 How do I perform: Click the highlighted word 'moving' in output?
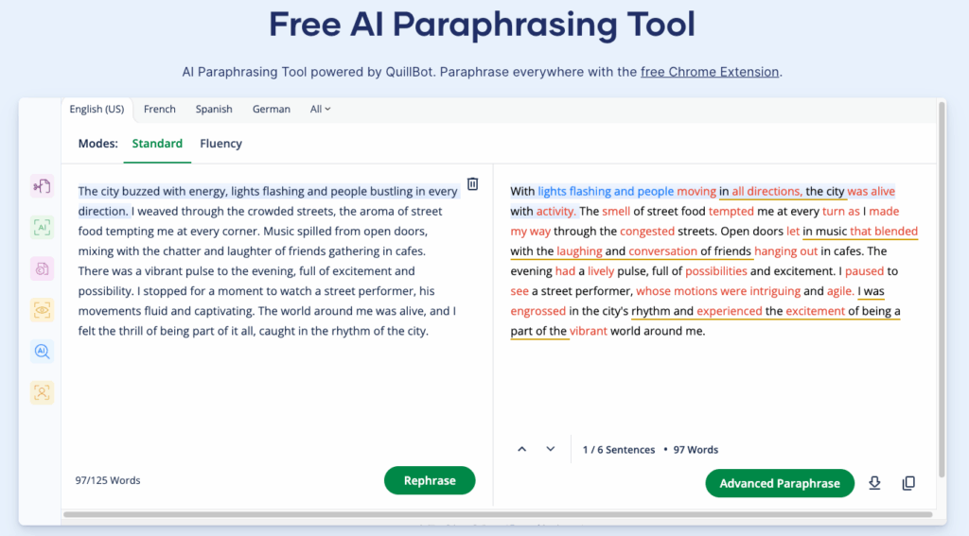click(x=696, y=191)
